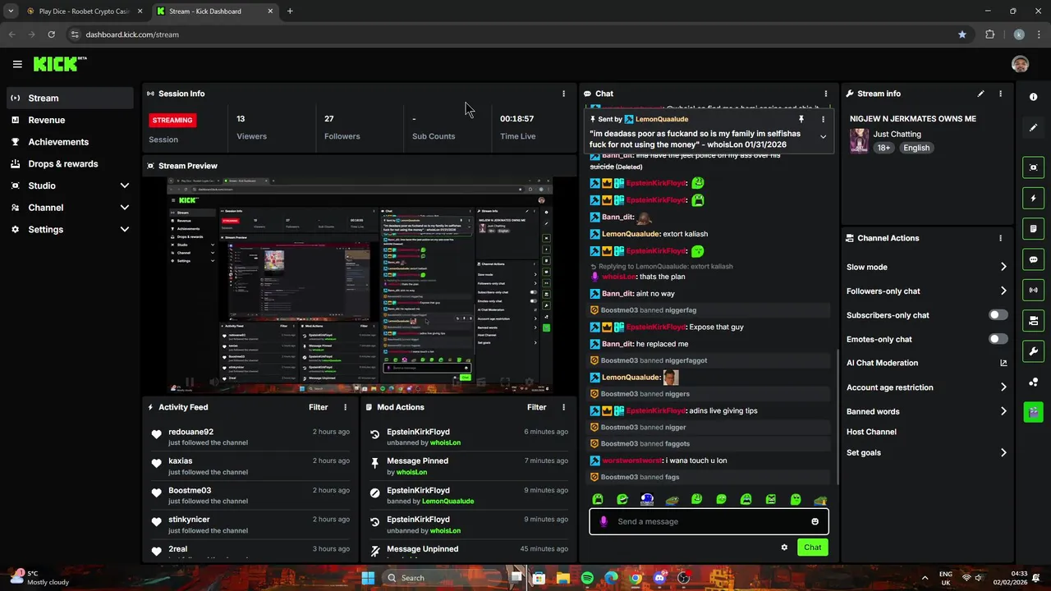The width and height of the screenshot is (1051, 591).
Task: Click the green-outlined wrench icon
Action: coord(1033,351)
